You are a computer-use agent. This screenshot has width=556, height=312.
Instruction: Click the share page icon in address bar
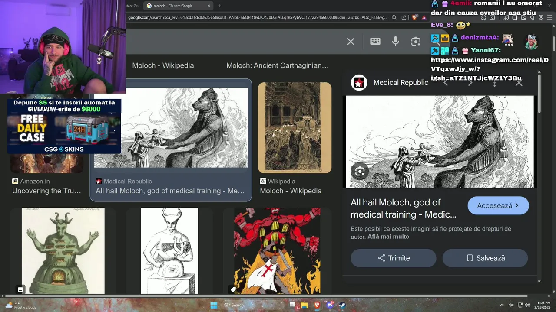point(404,17)
